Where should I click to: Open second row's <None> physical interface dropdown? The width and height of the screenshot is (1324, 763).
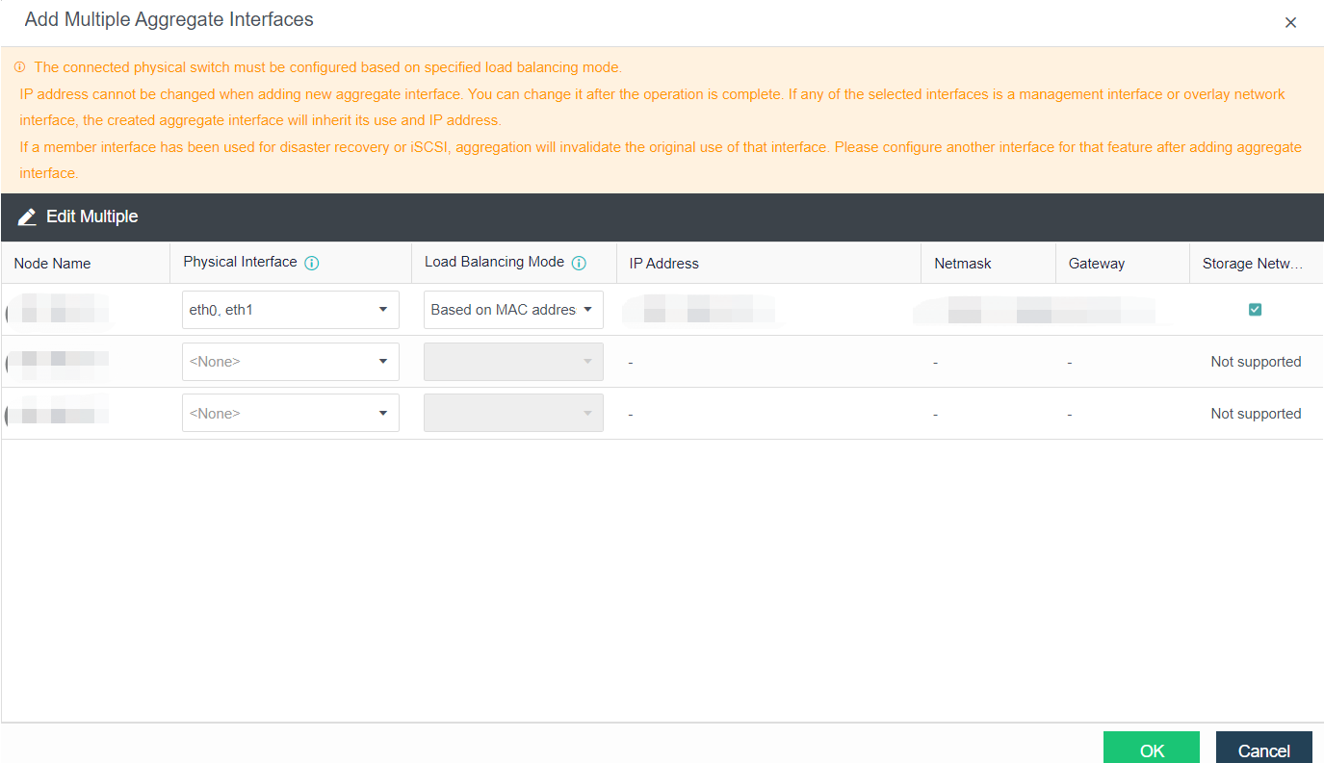290,362
